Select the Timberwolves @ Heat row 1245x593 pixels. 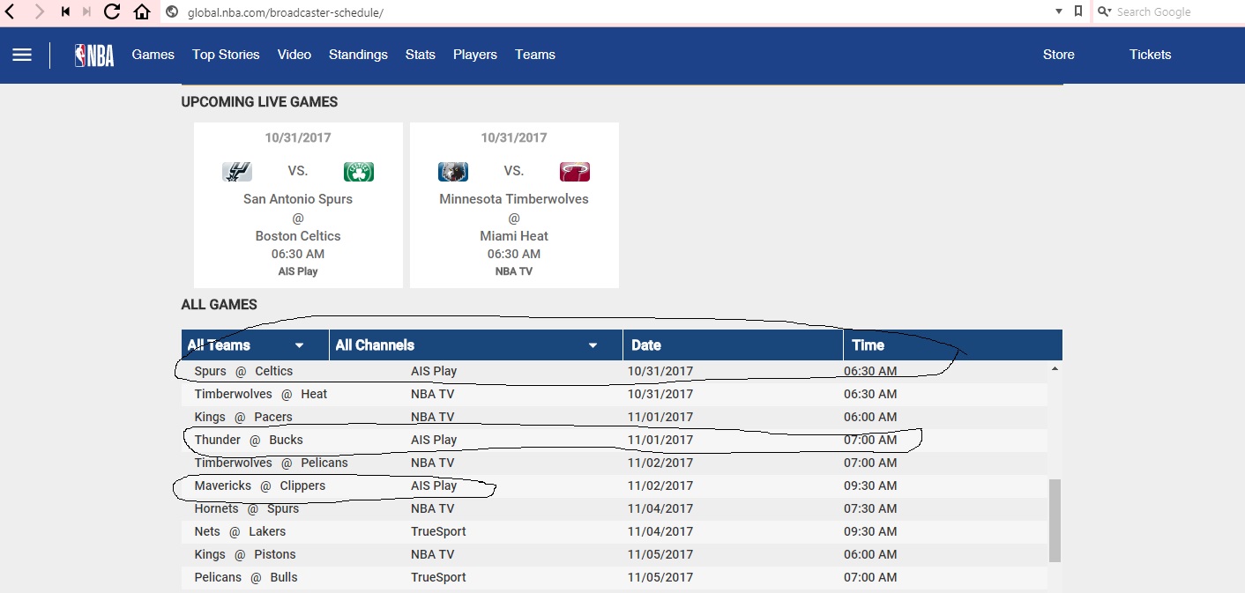615,394
